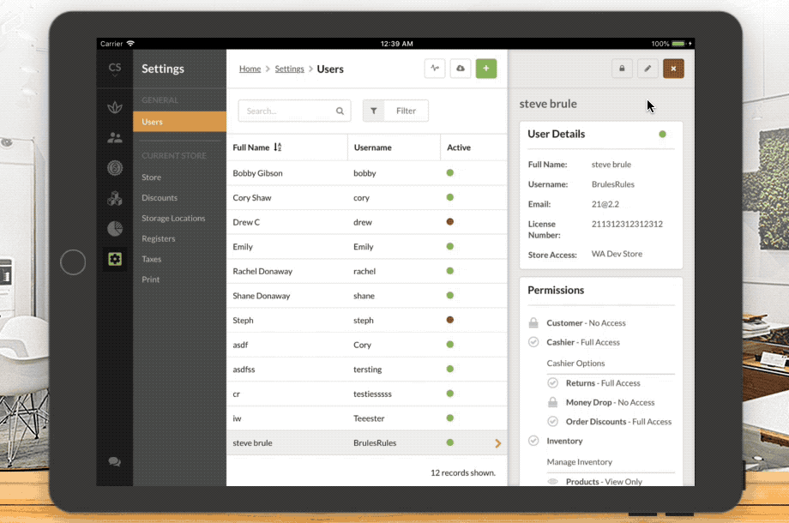This screenshot has width=789, height=523.
Task: Click the cloud download export button
Action: tap(461, 69)
